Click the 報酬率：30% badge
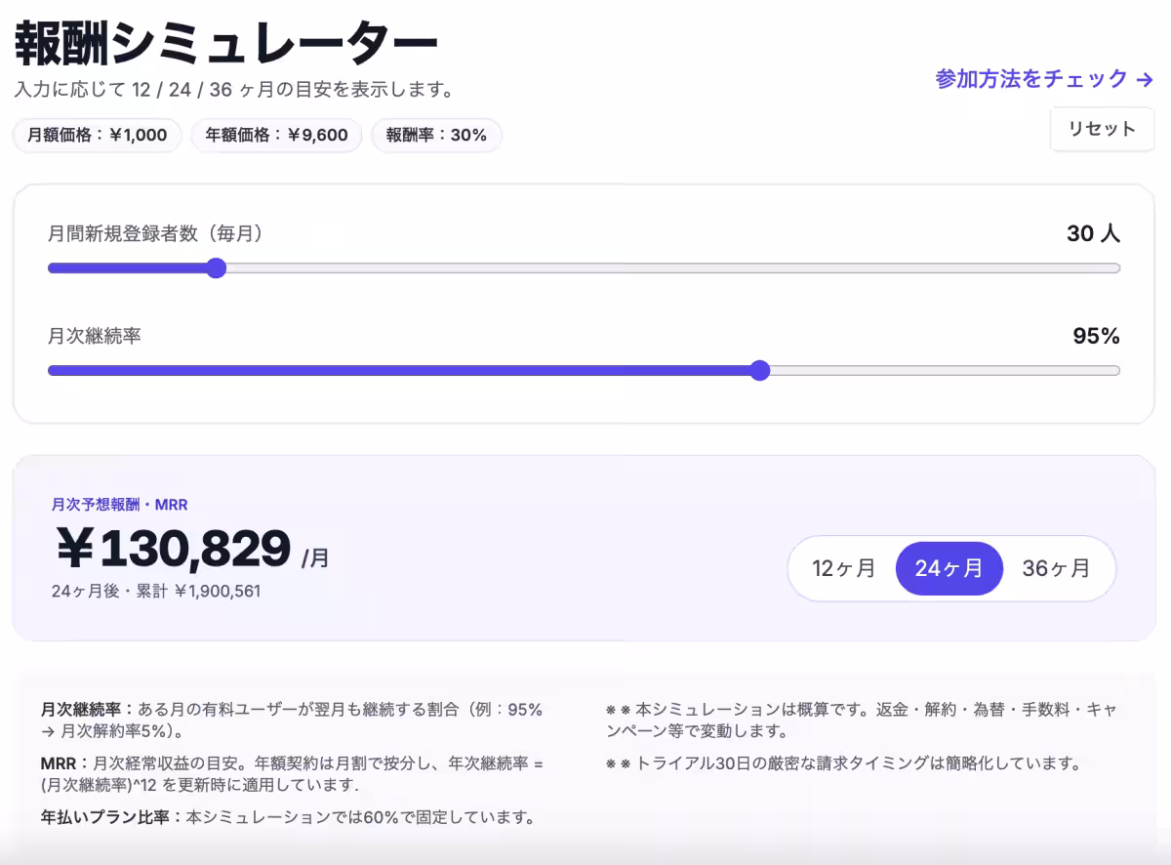This screenshot has width=1171, height=865. 436,135
